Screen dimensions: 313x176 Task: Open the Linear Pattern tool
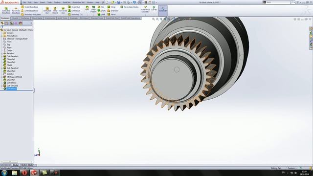pyautogui.click(x=93, y=9)
